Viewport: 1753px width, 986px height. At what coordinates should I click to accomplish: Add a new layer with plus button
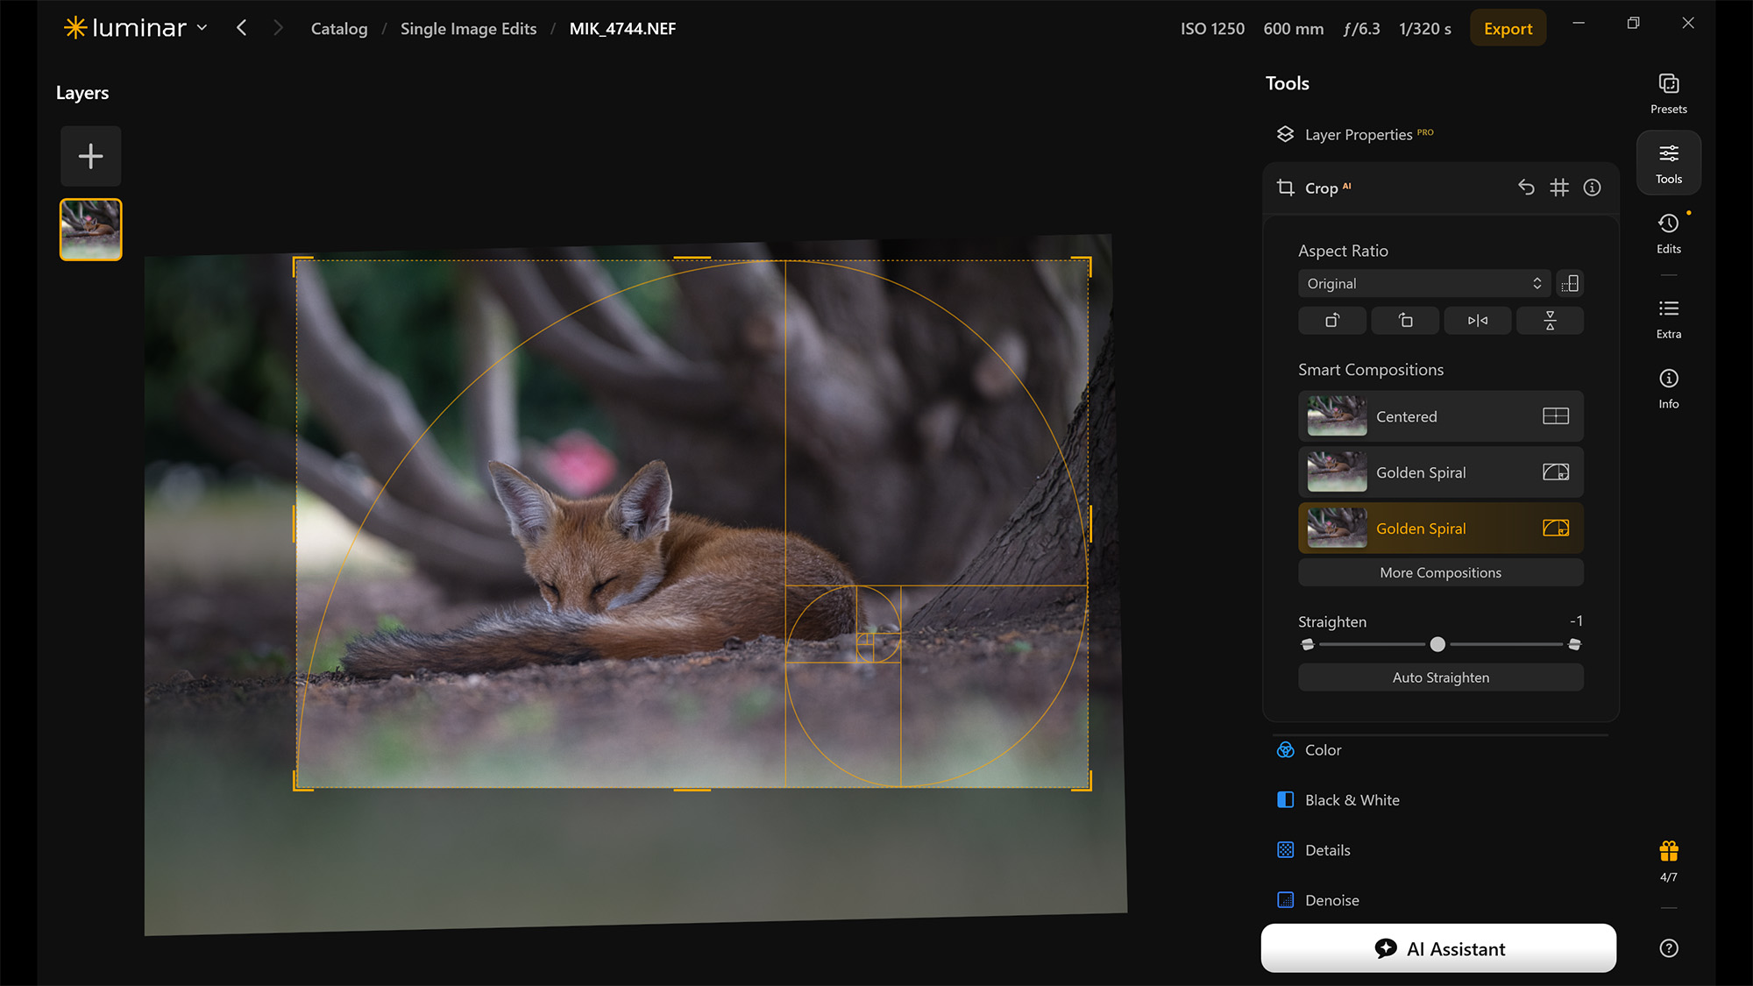pyautogui.click(x=91, y=157)
